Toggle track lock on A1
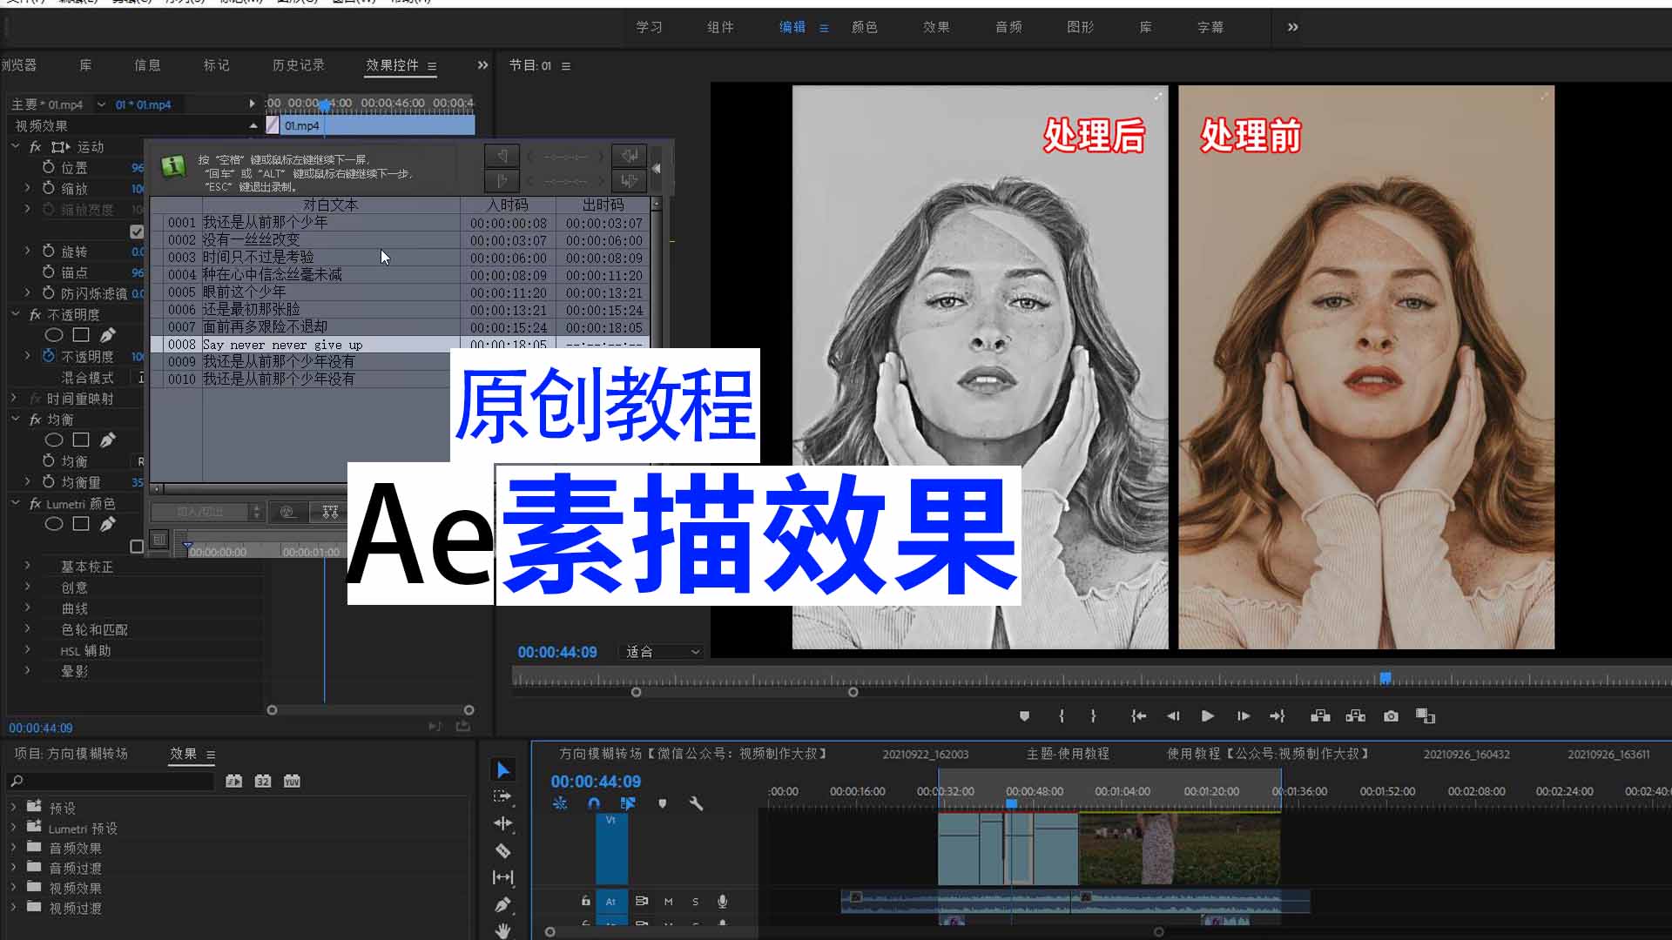 click(x=586, y=902)
